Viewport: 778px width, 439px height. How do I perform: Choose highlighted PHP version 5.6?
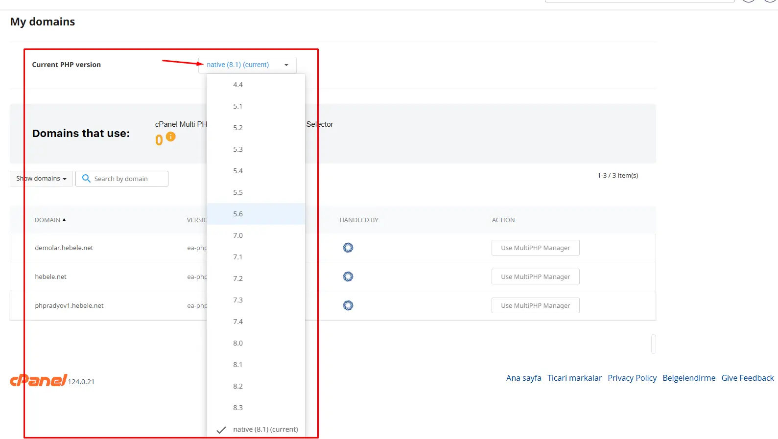(256, 214)
